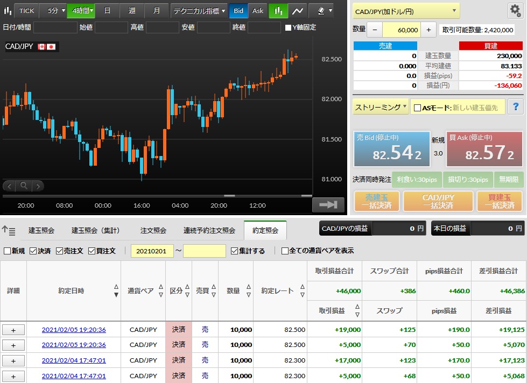527x383 pixels.
Task: Expand details for 19:20:36 row with +19,000
Action: [13, 330]
